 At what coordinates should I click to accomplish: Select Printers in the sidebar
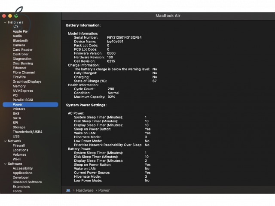(x=19, y=109)
